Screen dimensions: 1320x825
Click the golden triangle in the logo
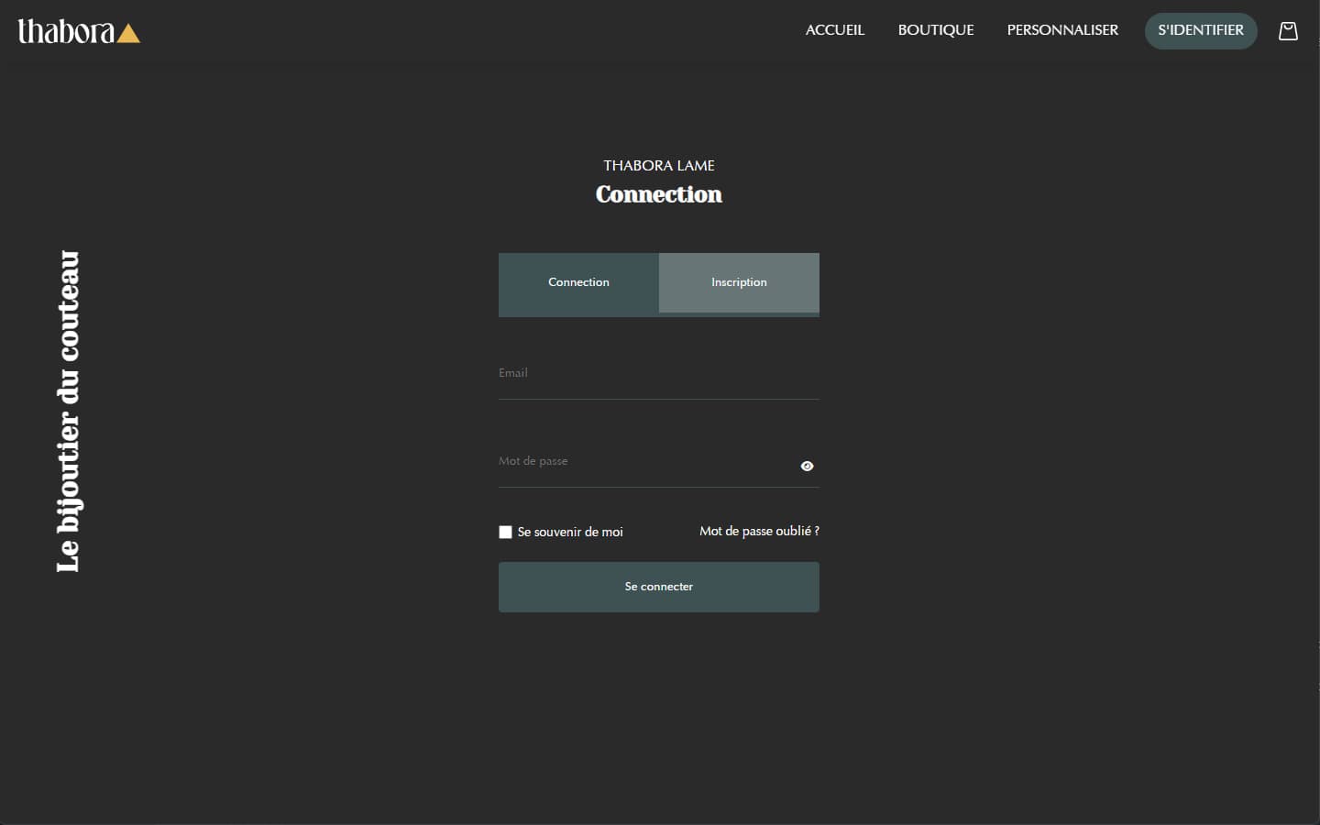tap(128, 34)
